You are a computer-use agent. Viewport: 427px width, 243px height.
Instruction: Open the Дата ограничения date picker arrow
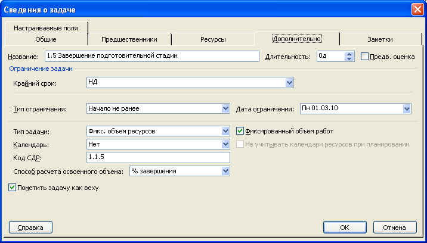[x=407, y=109]
